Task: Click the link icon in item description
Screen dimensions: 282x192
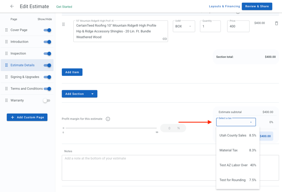Action: point(165,39)
